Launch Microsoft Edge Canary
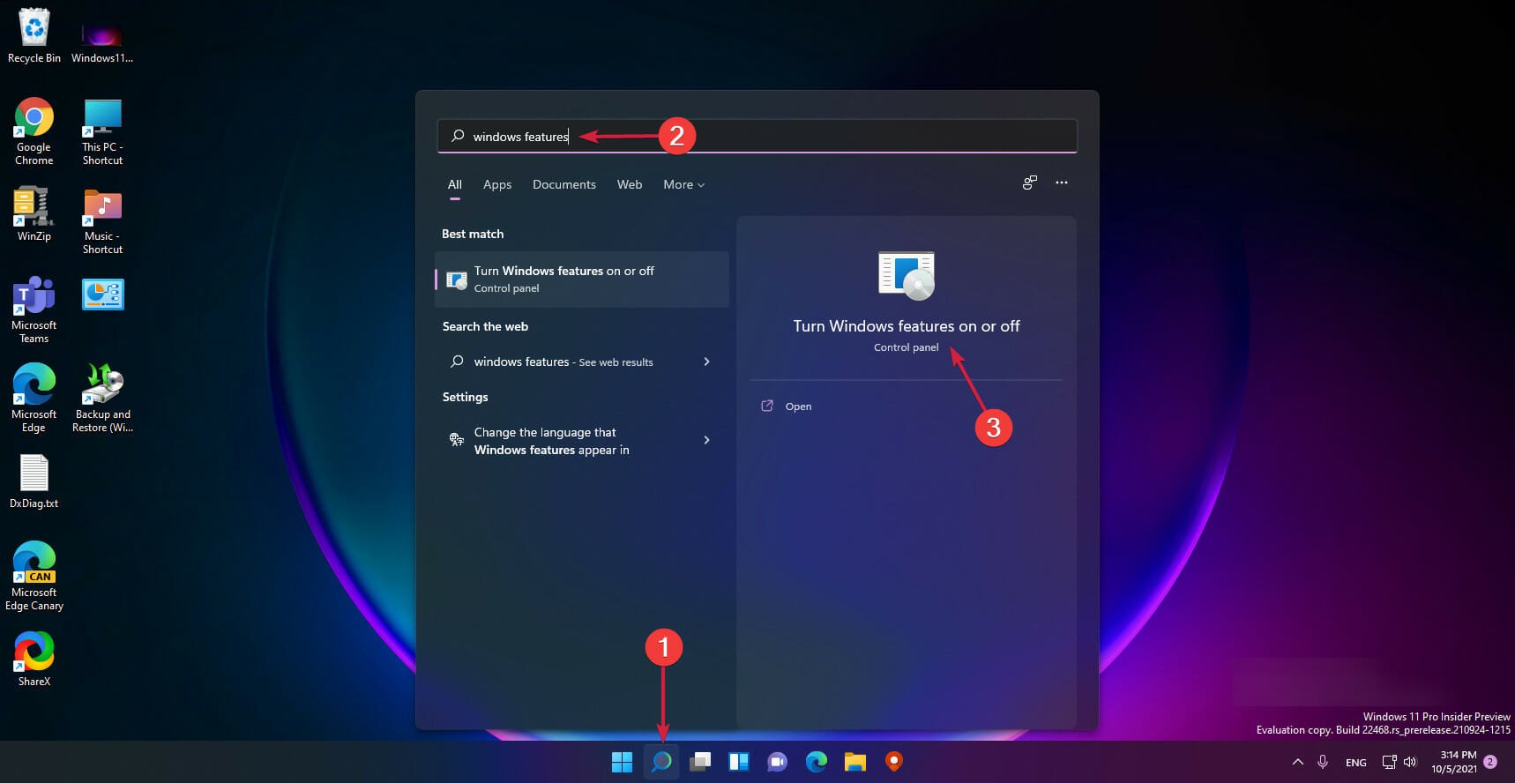This screenshot has width=1515, height=783. [34, 577]
